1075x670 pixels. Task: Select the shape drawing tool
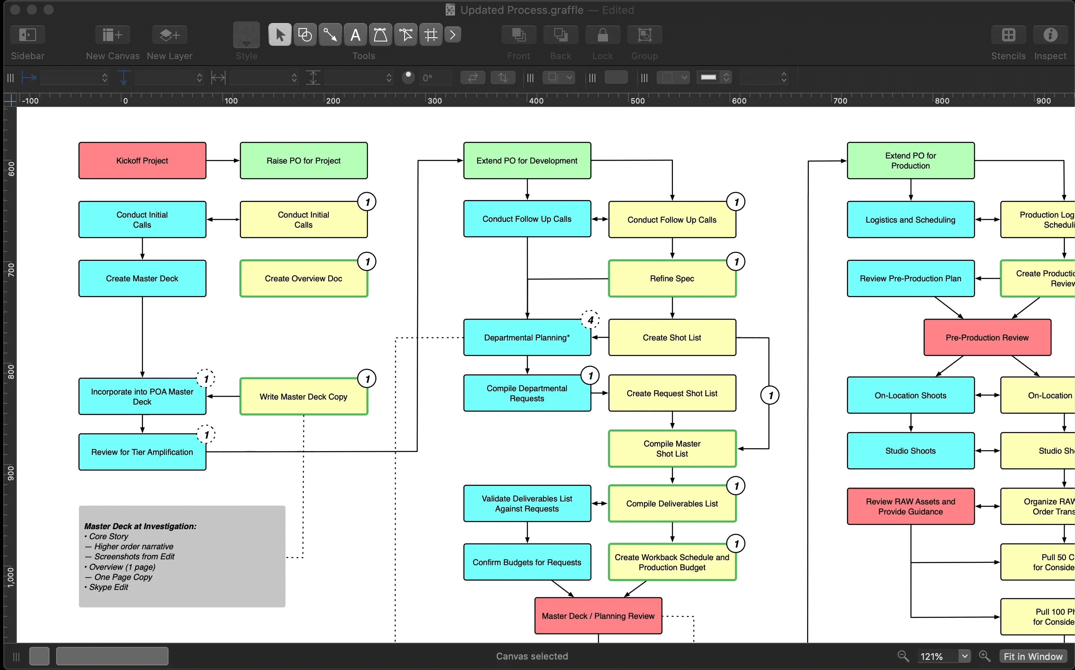click(305, 35)
